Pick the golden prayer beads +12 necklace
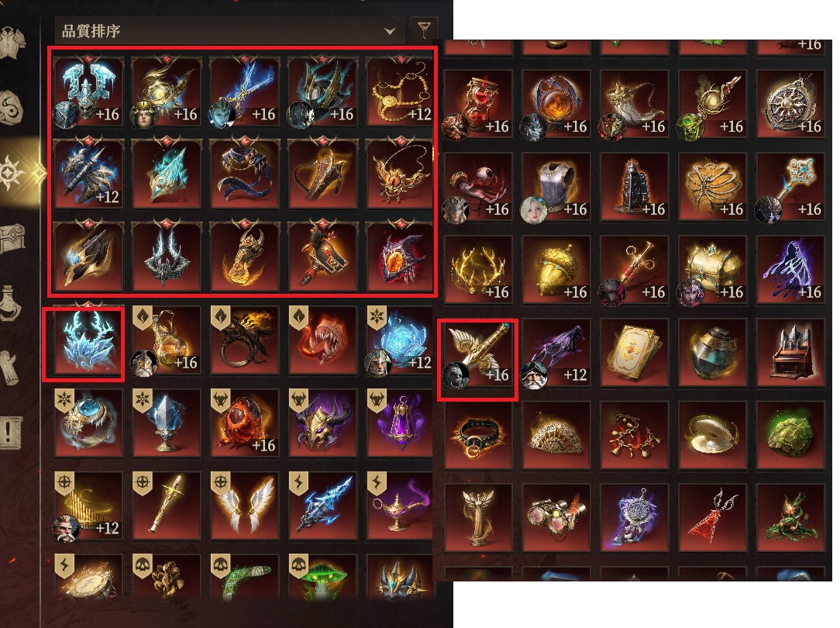840x628 pixels. [400, 92]
